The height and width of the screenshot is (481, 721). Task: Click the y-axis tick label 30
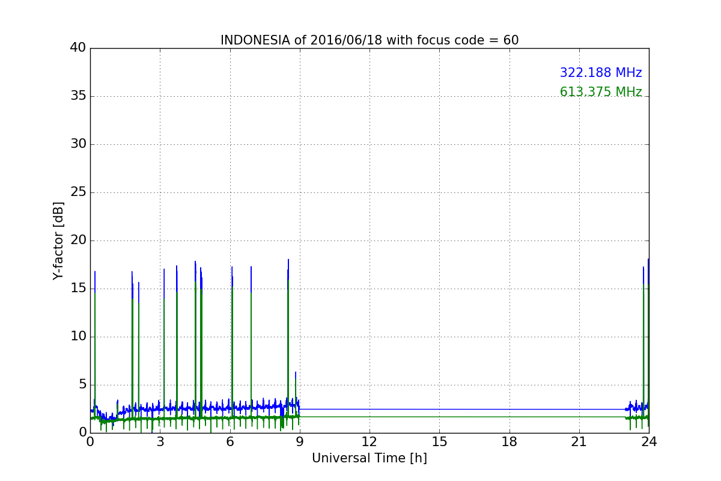(78, 144)
